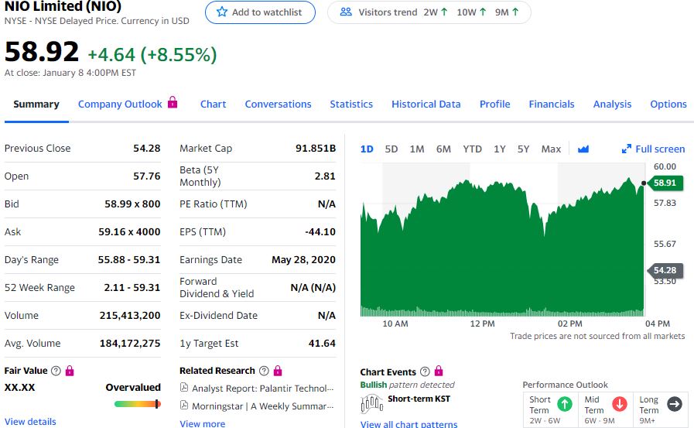
Task: Select the 1D chart range
Action: click(x=367, y=149)
